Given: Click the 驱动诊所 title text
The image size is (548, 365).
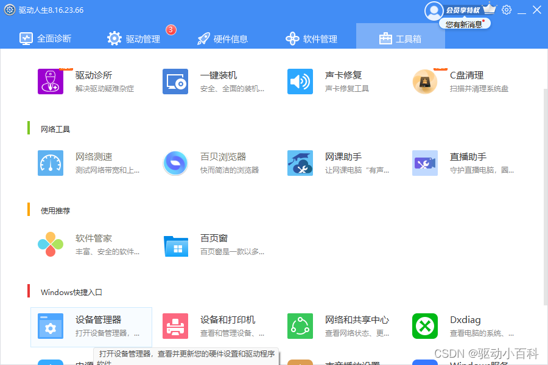Looking at the screenshot, I should [94, 75].
